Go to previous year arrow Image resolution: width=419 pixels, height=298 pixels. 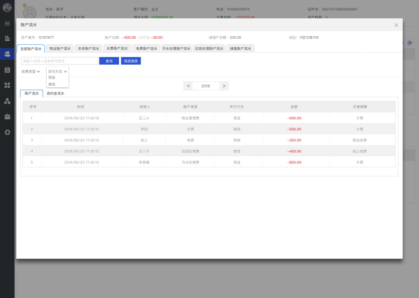188,86
